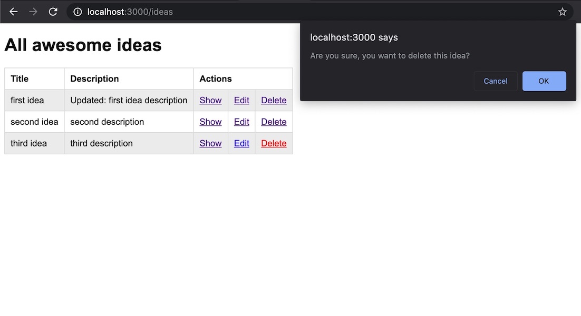Click the "second description" table cell
The image size is (581, 316).
coord(107,122)
